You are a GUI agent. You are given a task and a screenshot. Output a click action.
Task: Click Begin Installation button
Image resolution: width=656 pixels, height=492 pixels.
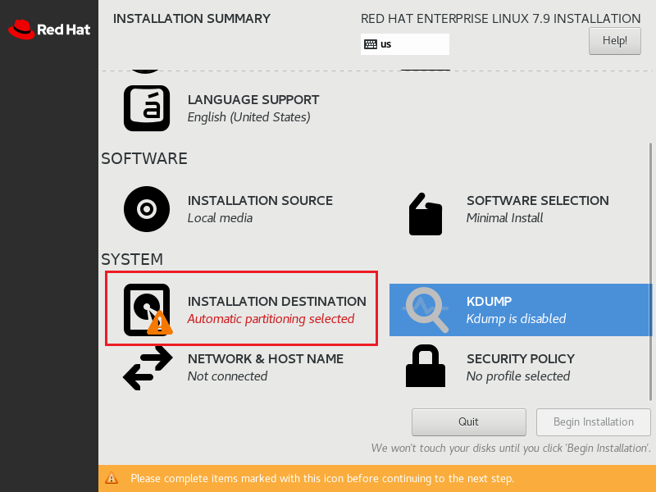[593, 421]
